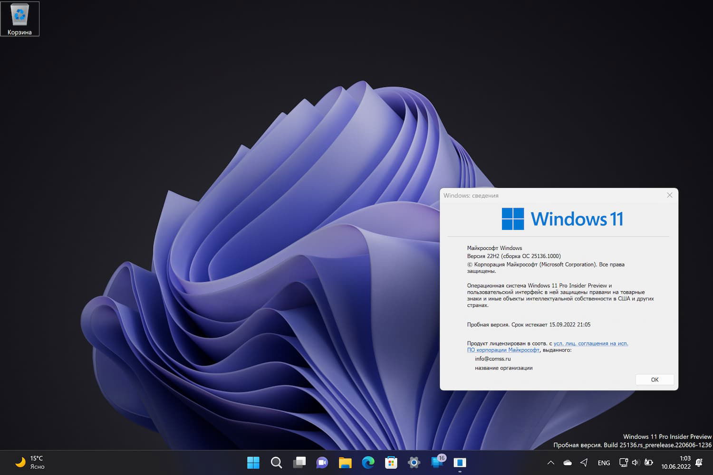Open the weather widget showing 15°C Ясно

pyautogui.click(x=29, y=462)
